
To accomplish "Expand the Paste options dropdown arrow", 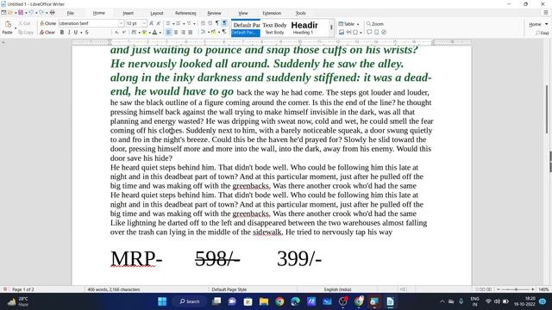I will tap(16, 28).
